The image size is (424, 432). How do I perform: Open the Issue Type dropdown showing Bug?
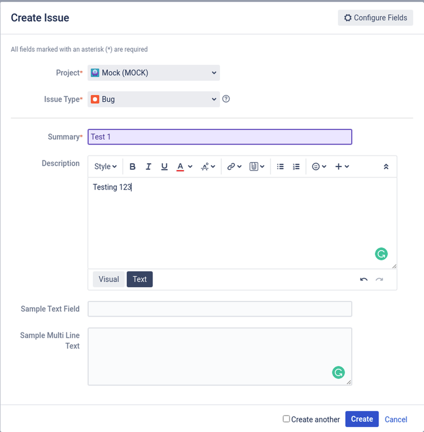[x=154, y=99]
